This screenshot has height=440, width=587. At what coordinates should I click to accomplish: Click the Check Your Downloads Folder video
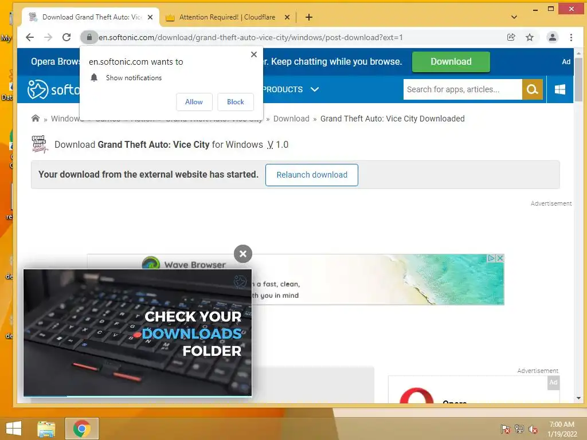[x=138, y=332]
